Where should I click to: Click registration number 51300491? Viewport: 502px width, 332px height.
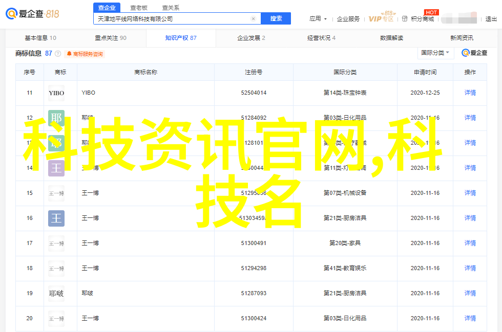click(254, 243)
